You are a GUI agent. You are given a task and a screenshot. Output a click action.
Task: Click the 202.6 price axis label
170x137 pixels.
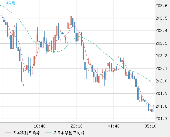[161, 6]
